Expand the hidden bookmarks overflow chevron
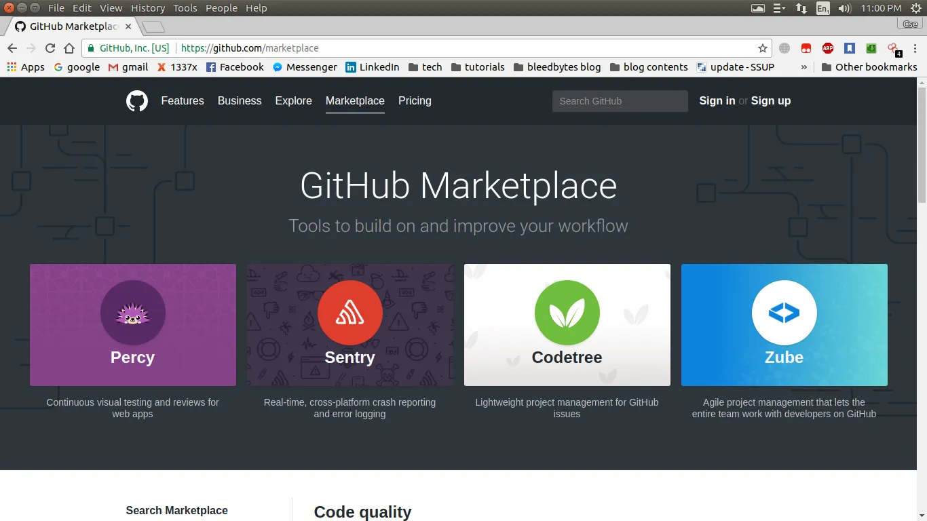 804,67
